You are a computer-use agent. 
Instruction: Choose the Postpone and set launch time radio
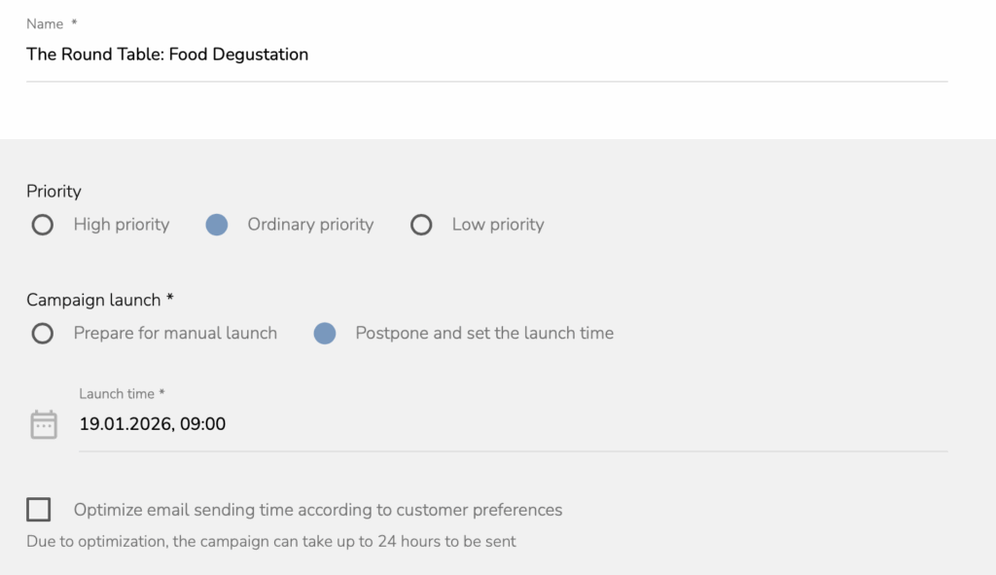click(325, 334)
